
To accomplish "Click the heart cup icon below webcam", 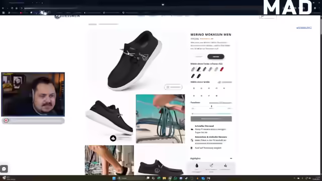I will coord(7,121).
